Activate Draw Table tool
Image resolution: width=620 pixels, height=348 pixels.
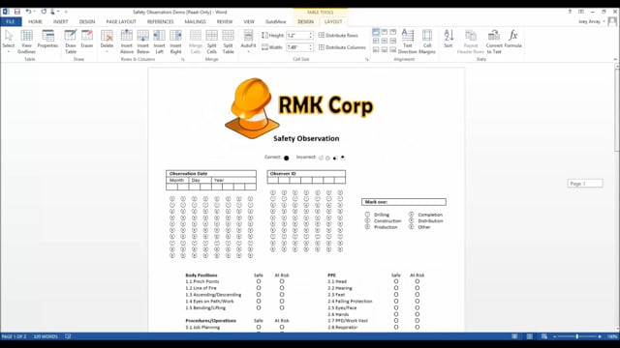click(x=71, y=41)
